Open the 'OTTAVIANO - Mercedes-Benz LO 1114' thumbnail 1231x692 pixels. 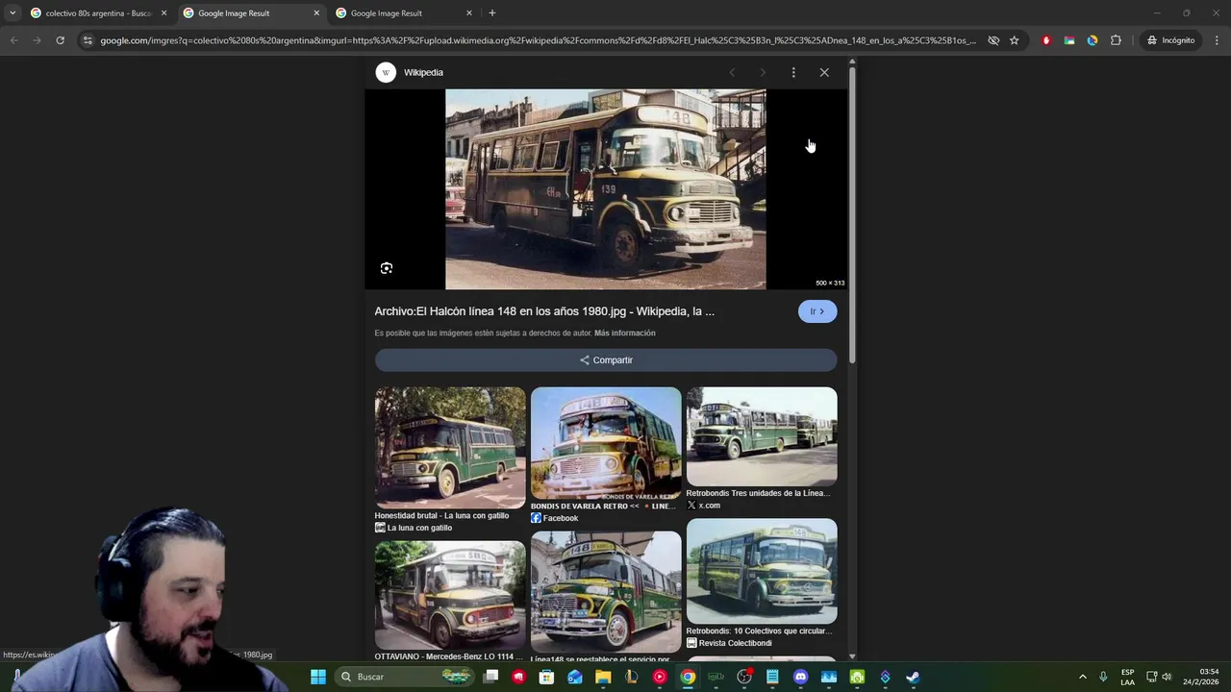[450, 595]
